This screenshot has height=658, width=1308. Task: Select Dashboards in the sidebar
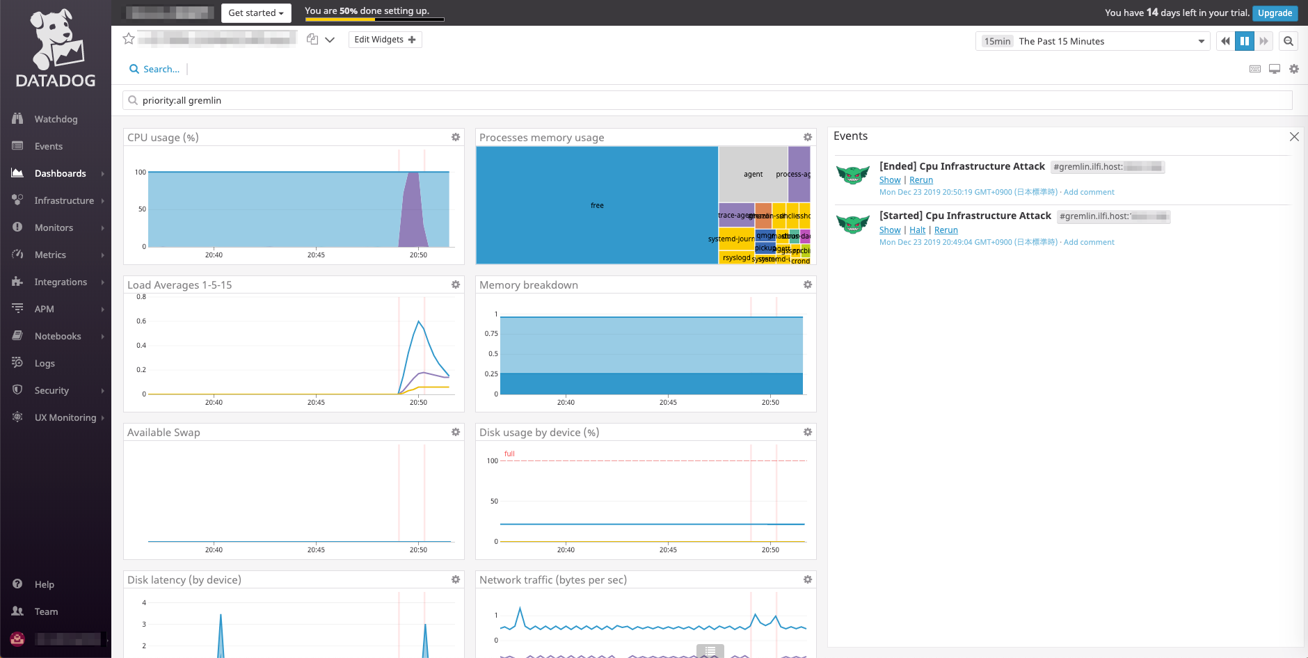60,173
